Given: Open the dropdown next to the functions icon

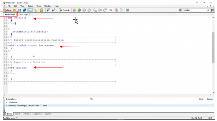Looking at the screenshot, I should (x=56, y=10).
